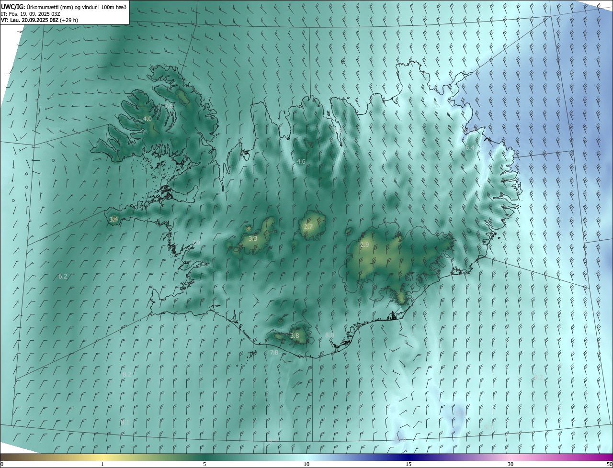Click the 2.7 value label
The width and height of the screenshot is (613, 468).
(x=308, y=227)
